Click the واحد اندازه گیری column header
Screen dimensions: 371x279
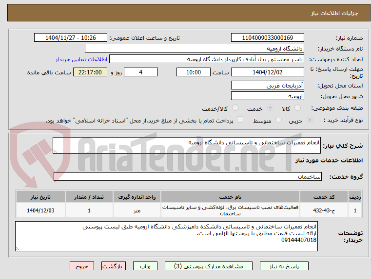point(137,197)
